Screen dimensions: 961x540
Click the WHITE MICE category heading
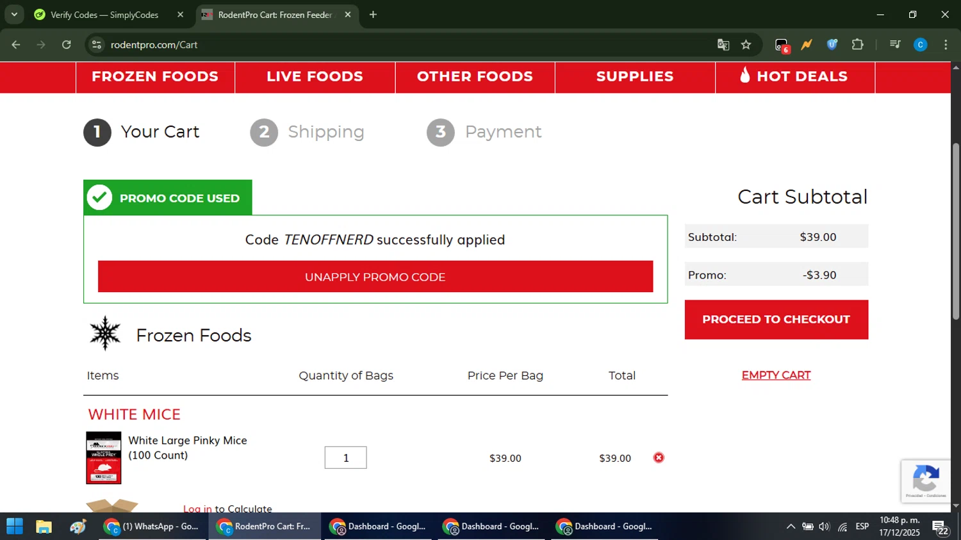click(x=135, y=414)
